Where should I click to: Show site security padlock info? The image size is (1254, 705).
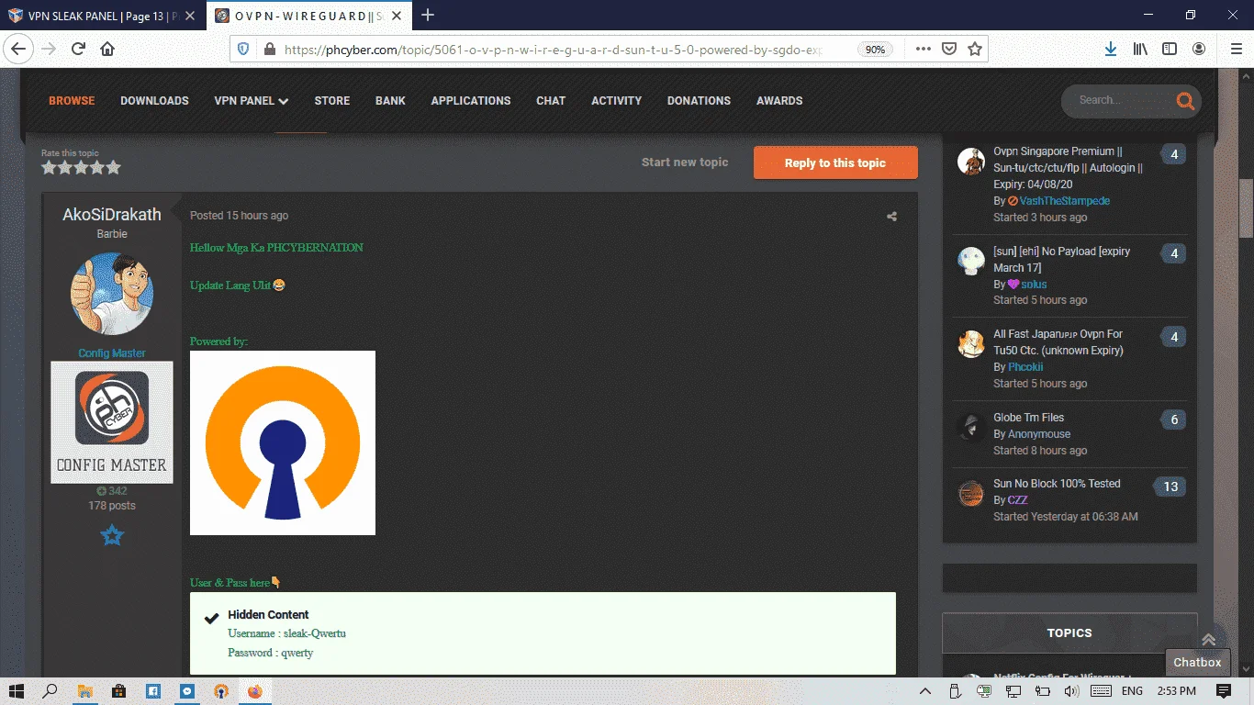269,49
